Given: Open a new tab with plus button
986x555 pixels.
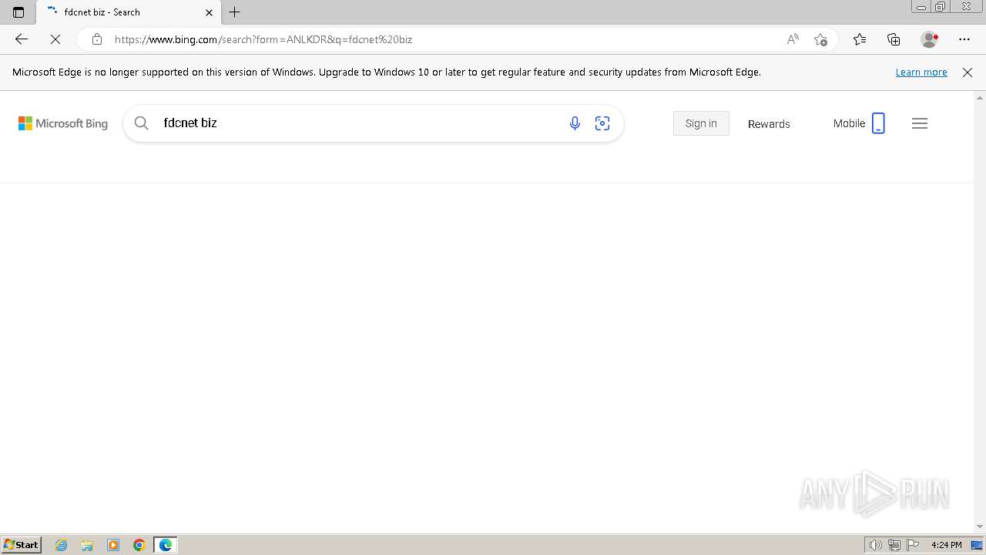Looking at the screenshot, I should (235, 12).
